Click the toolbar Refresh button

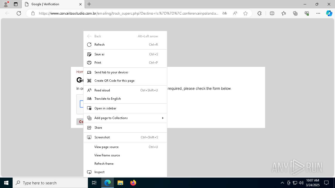coord(19,13)
